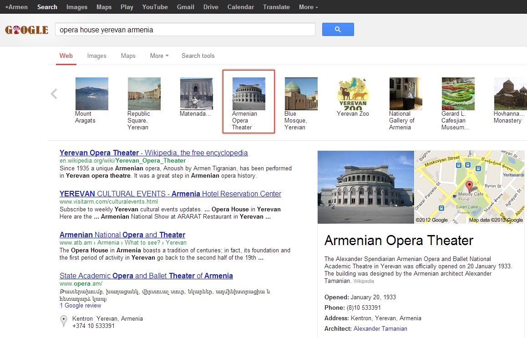Open YouTube in top navigation bar

[x=155, y=7]
